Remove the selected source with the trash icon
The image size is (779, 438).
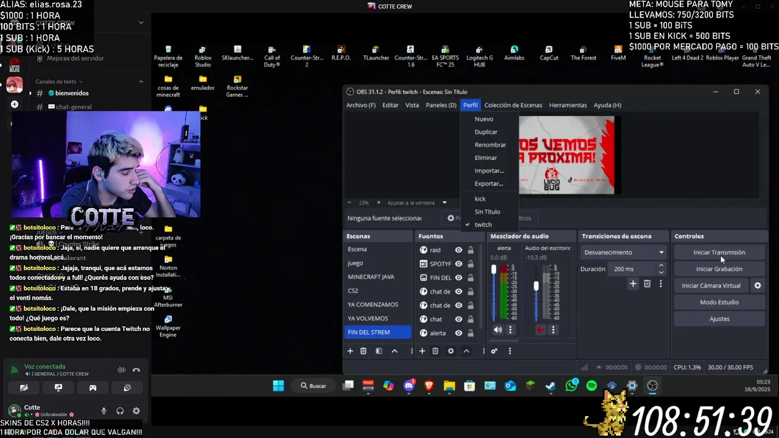click(x=435, y=351)
